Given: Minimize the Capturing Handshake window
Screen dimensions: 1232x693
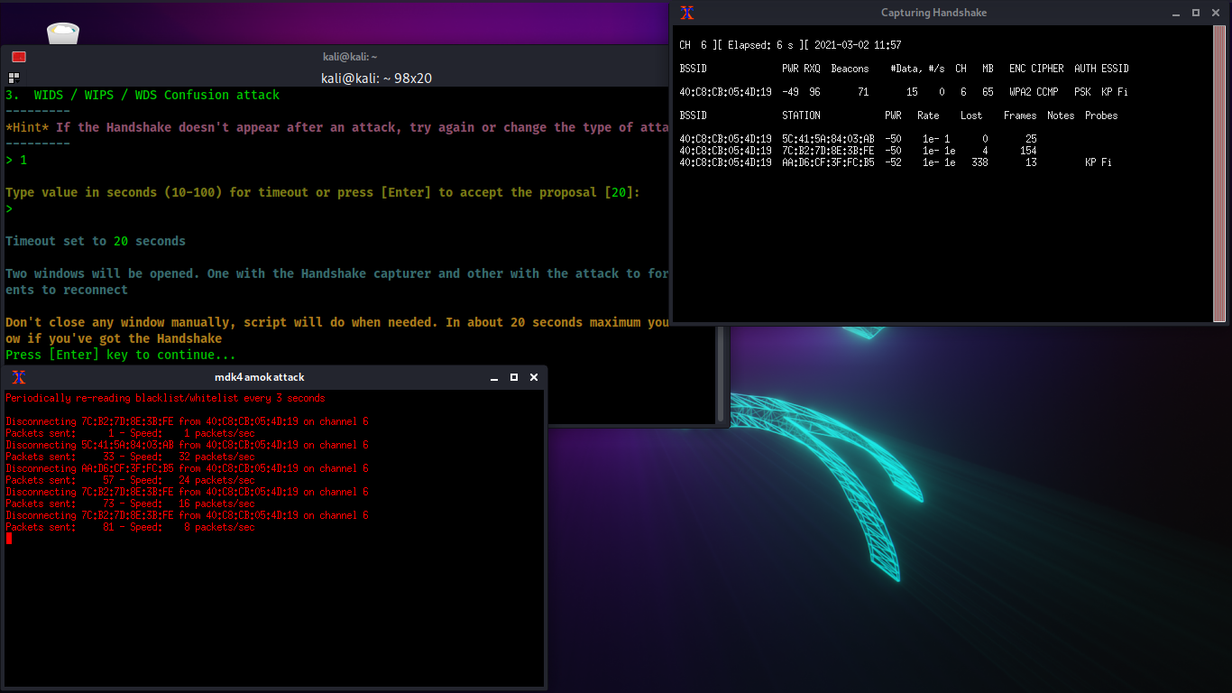Looking at the screenshot, I should pos(1178,13).
